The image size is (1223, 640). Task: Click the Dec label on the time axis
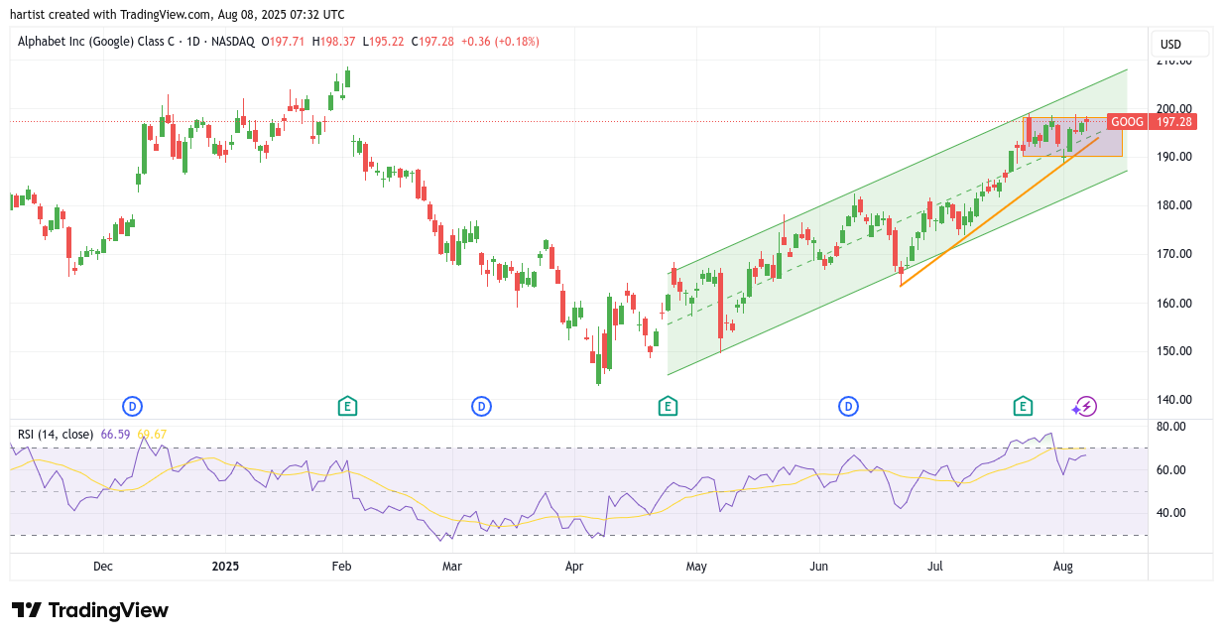tap(103, 567)
